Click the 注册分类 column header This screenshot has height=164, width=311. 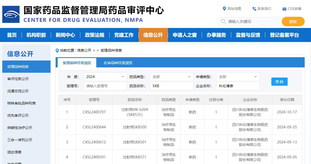coord(216,100)
